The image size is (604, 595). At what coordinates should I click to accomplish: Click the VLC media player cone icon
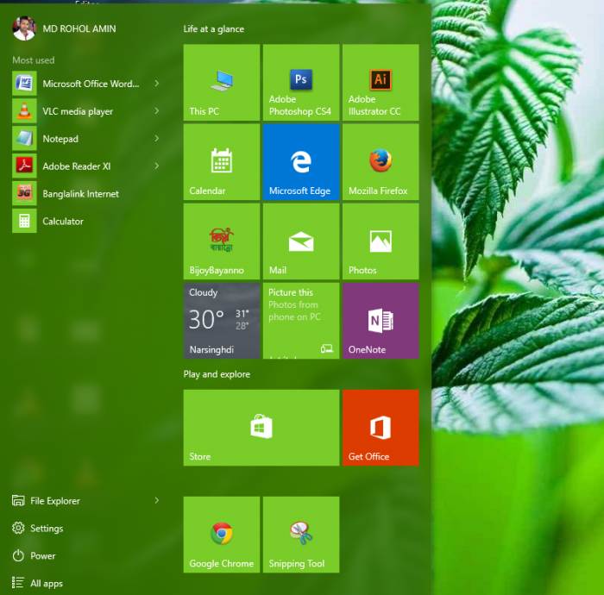click(24, 111)
